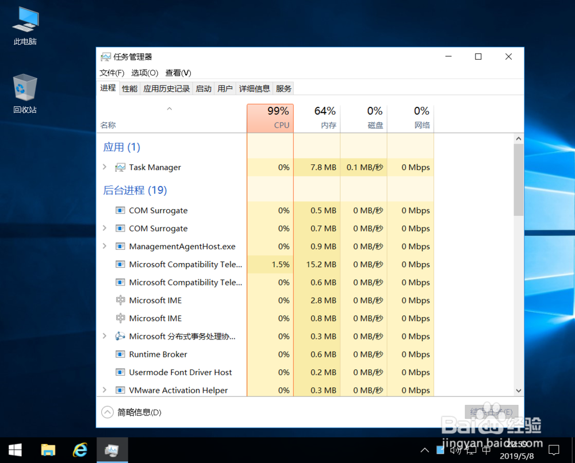
Task: Launch Internet Explorer from the taskbar
Action: 80,450
